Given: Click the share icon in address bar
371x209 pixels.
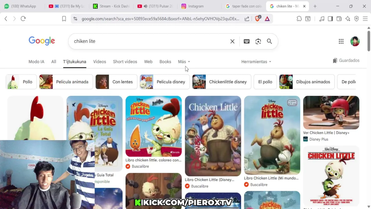Looking at the screenshot, I should coord(247,19).
